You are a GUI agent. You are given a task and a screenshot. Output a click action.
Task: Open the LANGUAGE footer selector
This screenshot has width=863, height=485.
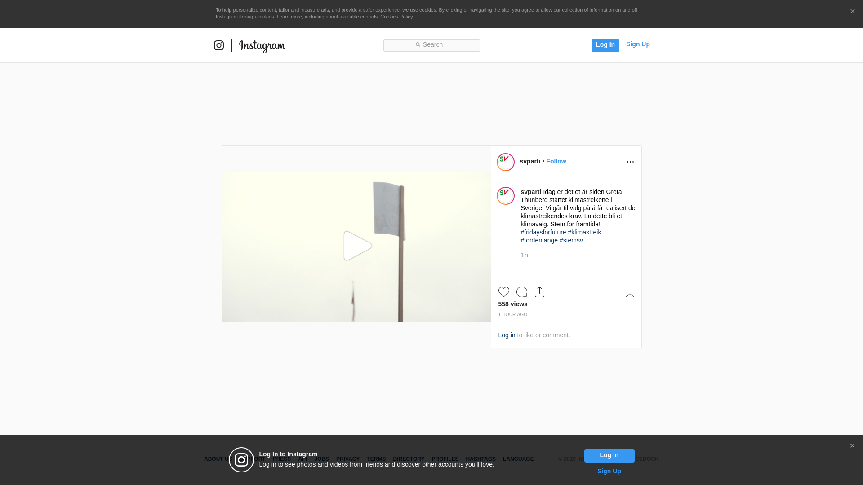point(518,459)
